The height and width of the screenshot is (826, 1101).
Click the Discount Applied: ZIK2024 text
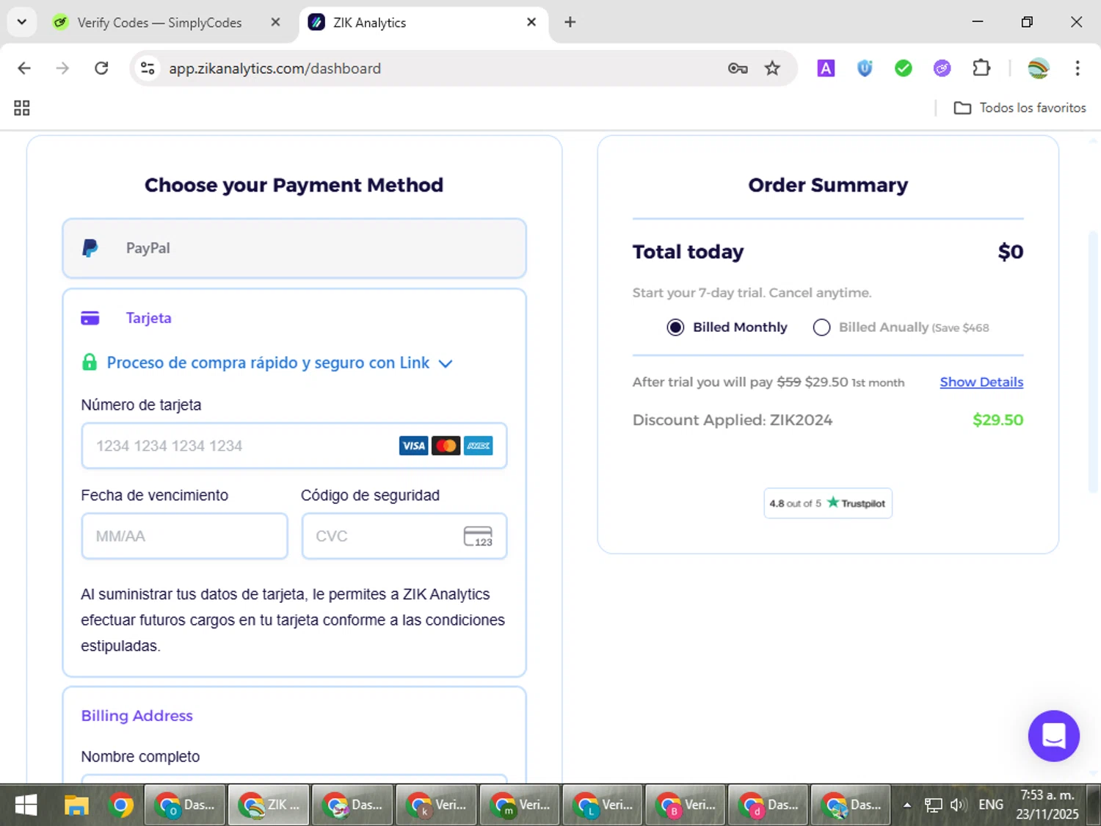point(733,420)
